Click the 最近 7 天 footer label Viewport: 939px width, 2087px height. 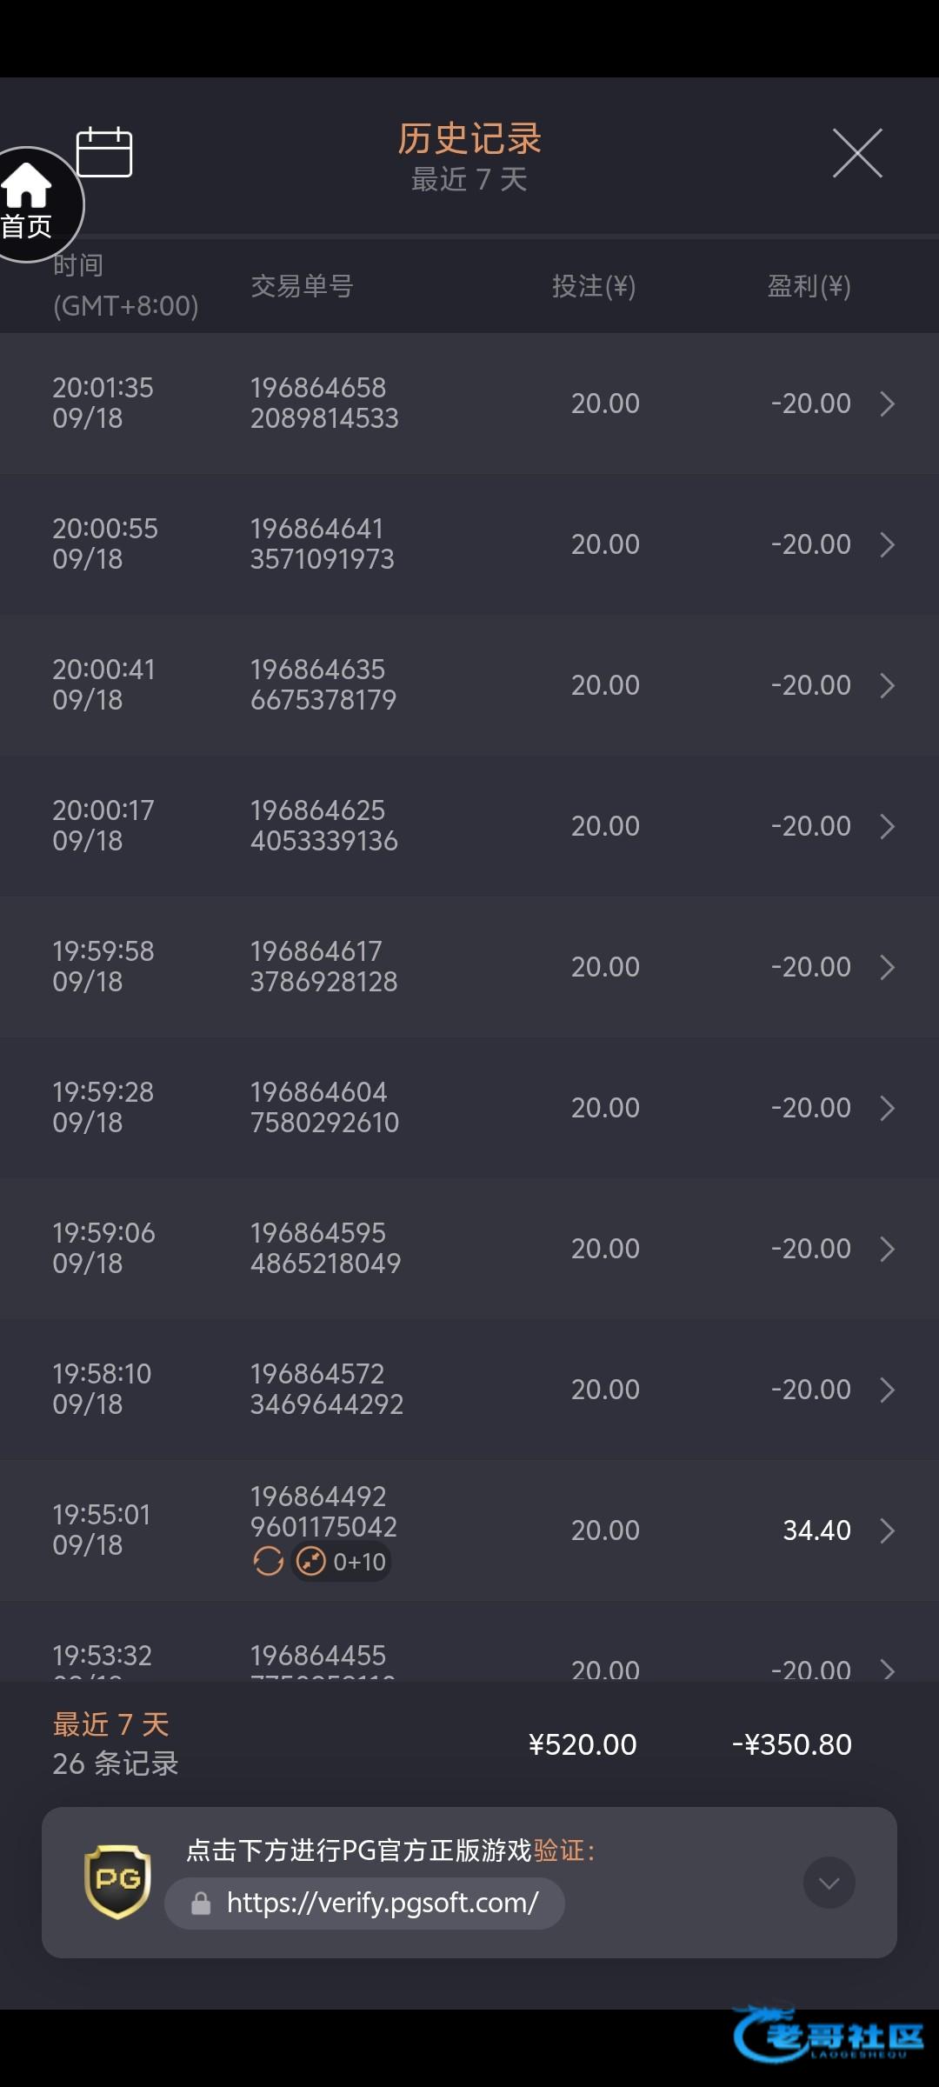pyautogui.click(x=111, y=1724)
